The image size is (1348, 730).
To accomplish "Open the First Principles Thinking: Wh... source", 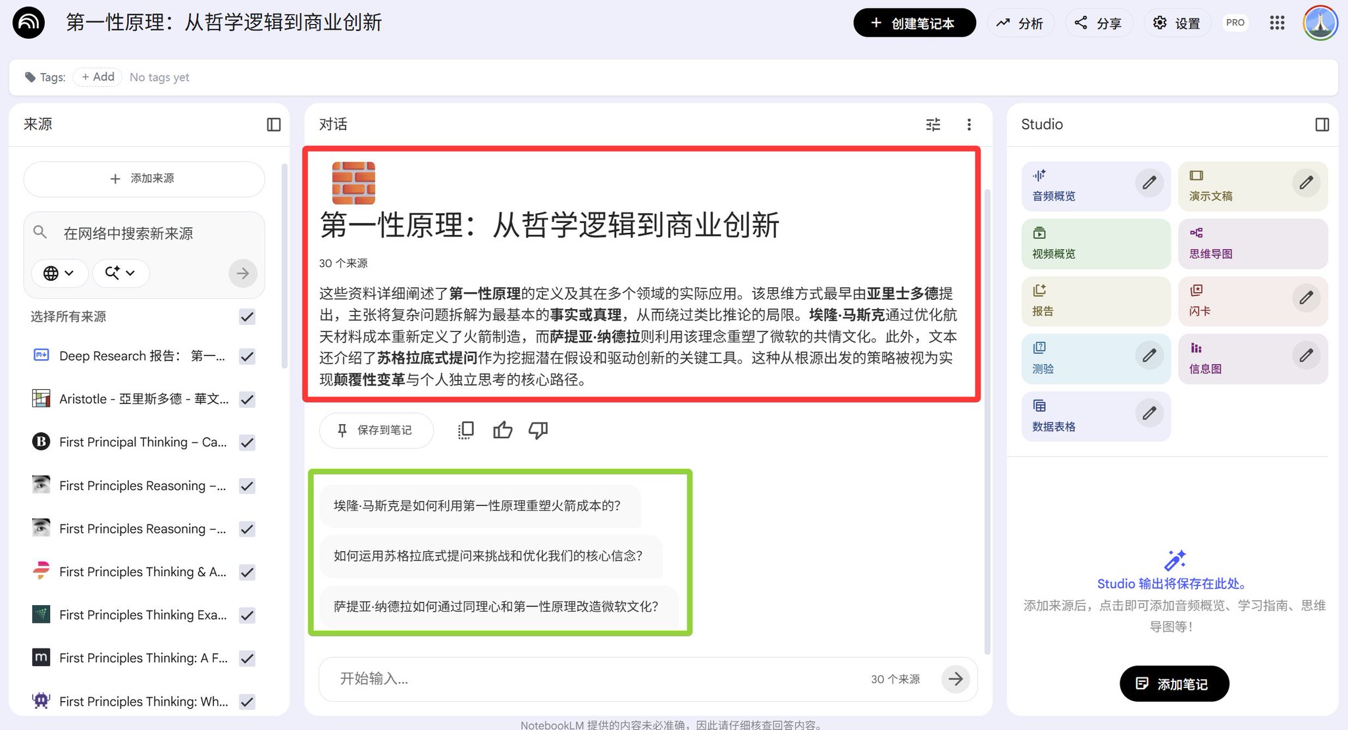I will tap(143, 702).
